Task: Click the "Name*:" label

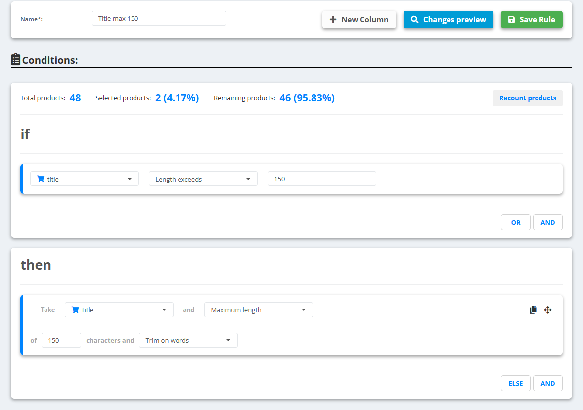Action: tap(32, 19)
